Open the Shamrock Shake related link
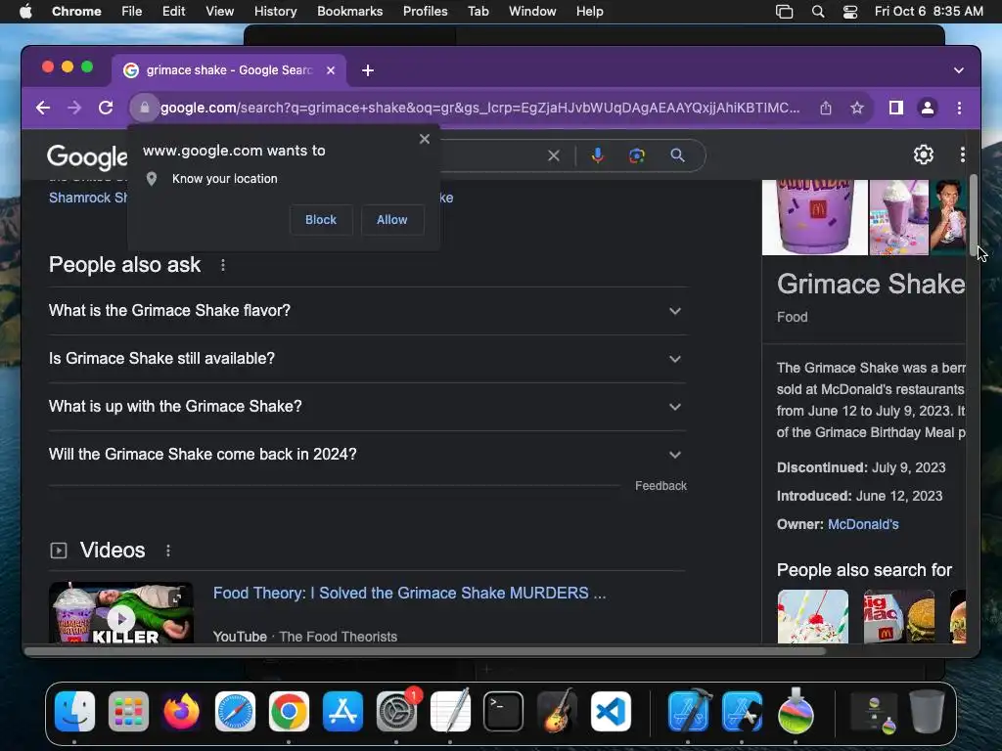 pos(87,198)
